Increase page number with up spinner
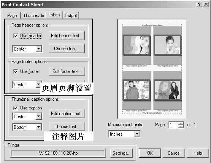211x163 pixels. pyautogui.click(x=181, y=123)
